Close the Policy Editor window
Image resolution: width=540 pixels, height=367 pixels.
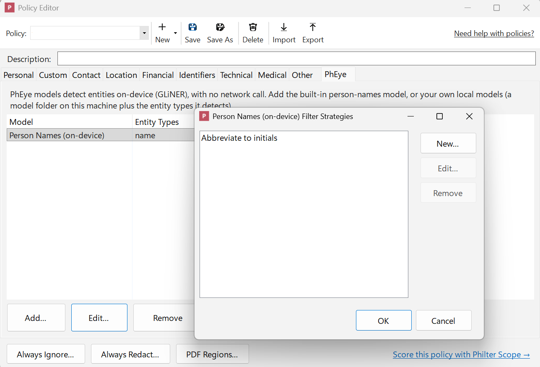(x=526, y=8)
